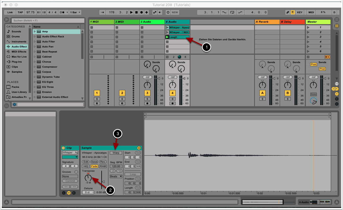343x210 pixels.
Task: Click the Play button in the transport
Action: pos(132,12)
